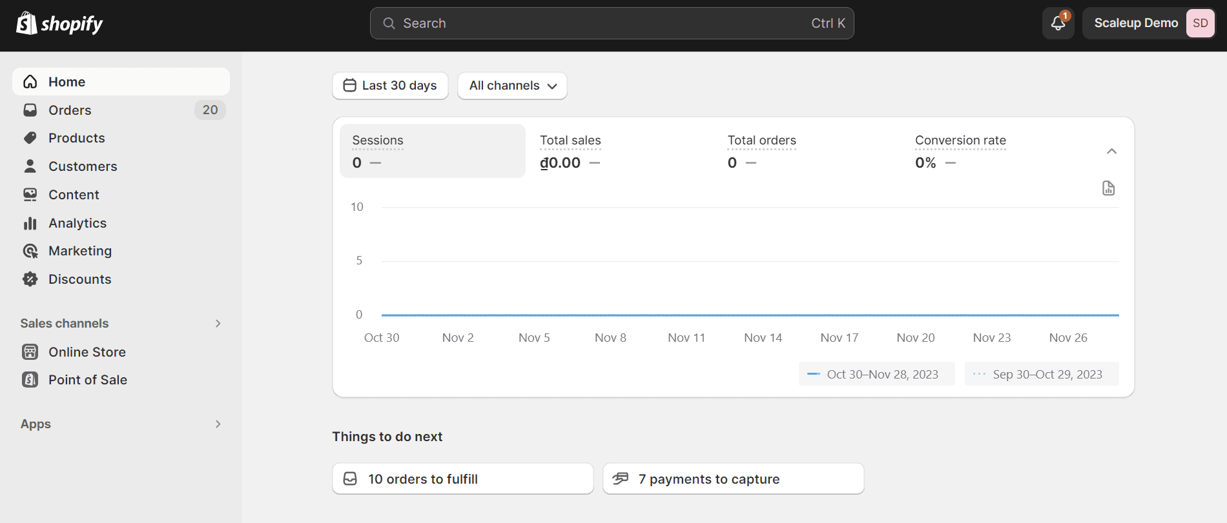Open the Point of Sale channel

[121, 380]
